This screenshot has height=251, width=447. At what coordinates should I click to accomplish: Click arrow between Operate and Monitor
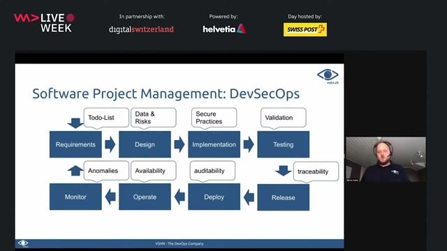point(110,197)
